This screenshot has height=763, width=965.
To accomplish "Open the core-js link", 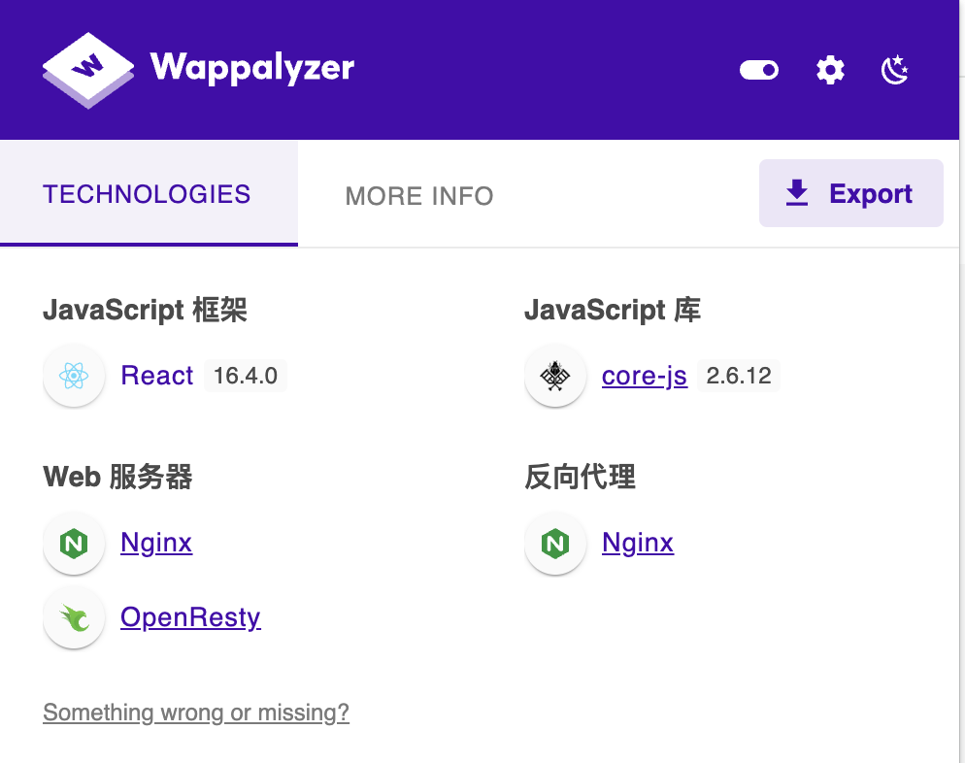I will [645, 376].
